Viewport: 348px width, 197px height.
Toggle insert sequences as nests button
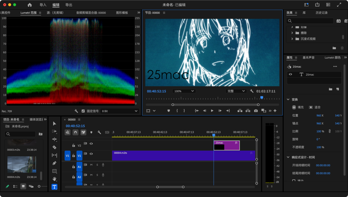pos(68,132)
